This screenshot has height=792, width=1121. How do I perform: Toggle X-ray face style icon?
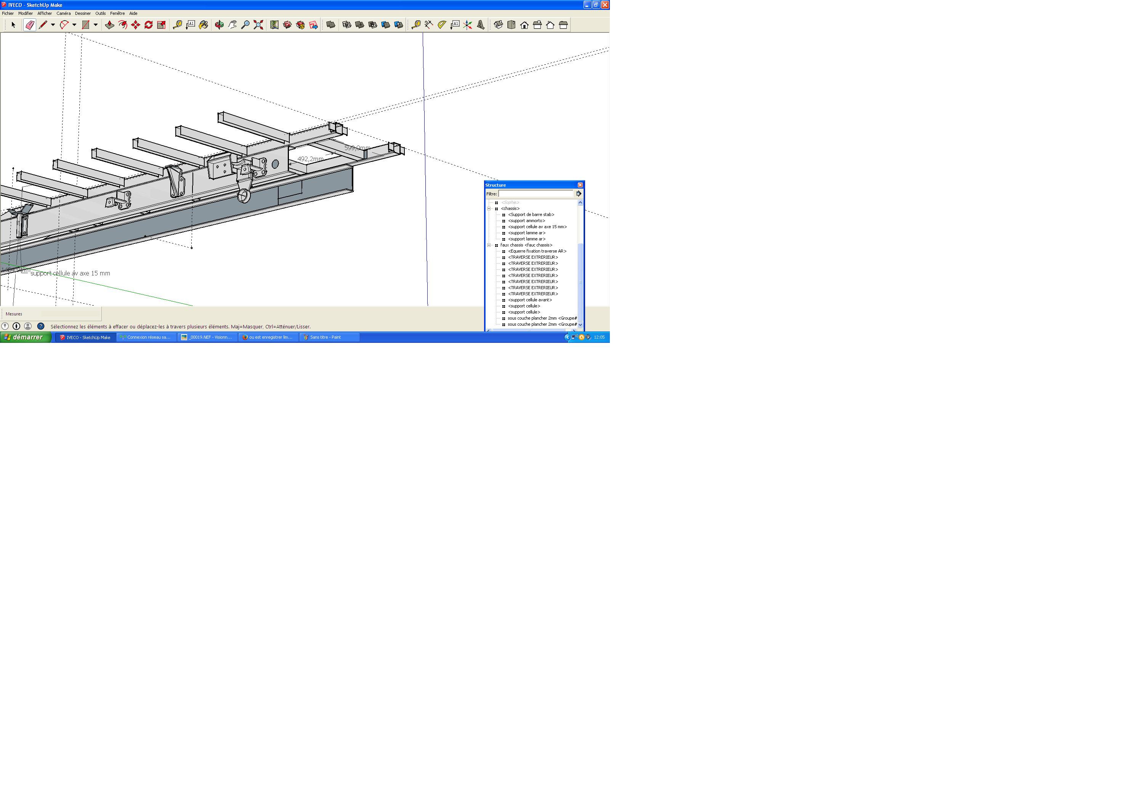330,25
